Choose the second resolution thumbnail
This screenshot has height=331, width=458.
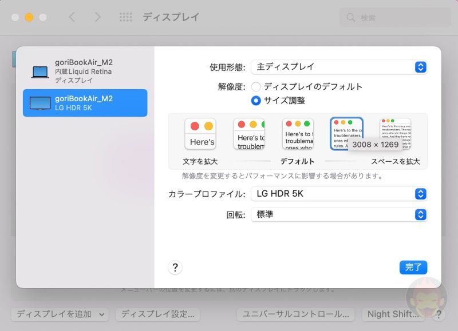click(249, 134)
